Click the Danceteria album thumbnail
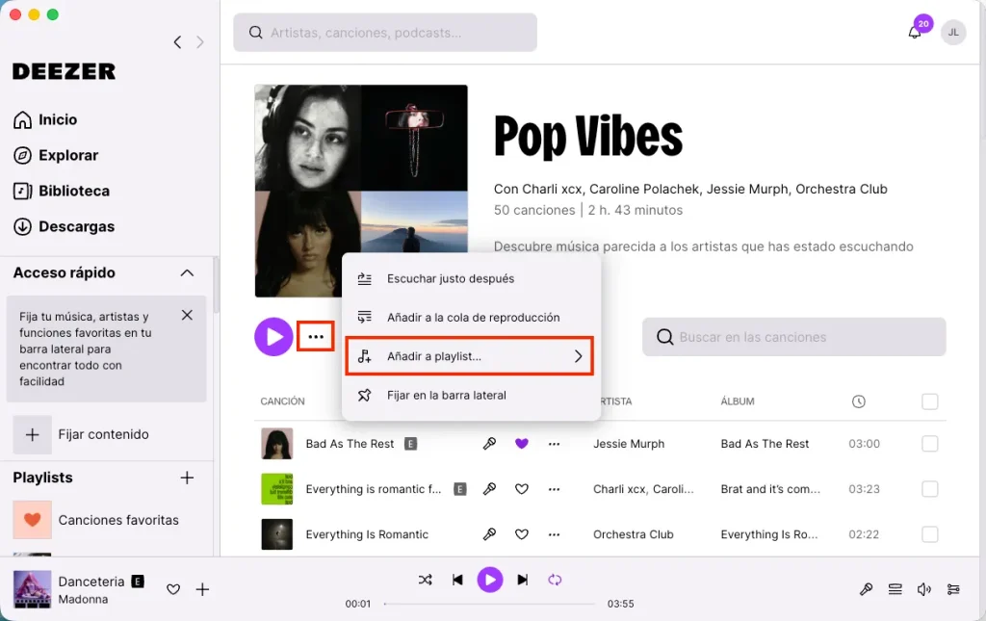This screenshot has width=986, height=621. (32, 589)
